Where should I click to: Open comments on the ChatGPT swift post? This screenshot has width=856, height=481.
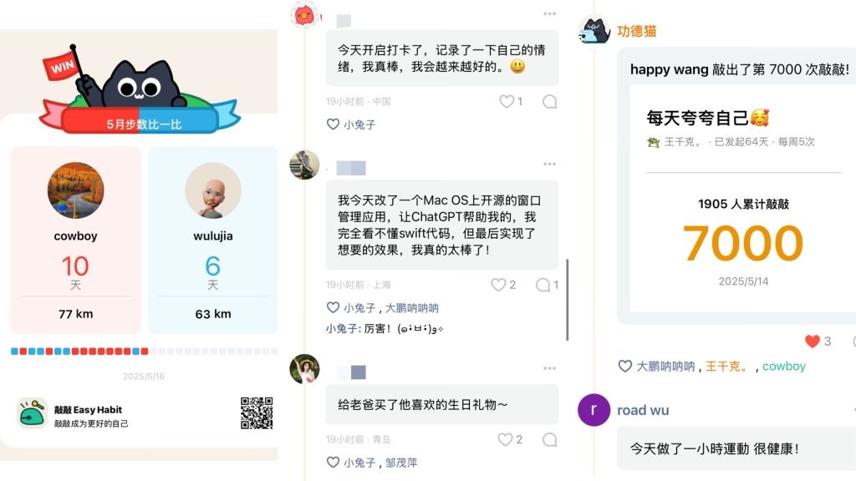[x=543, y=285]
